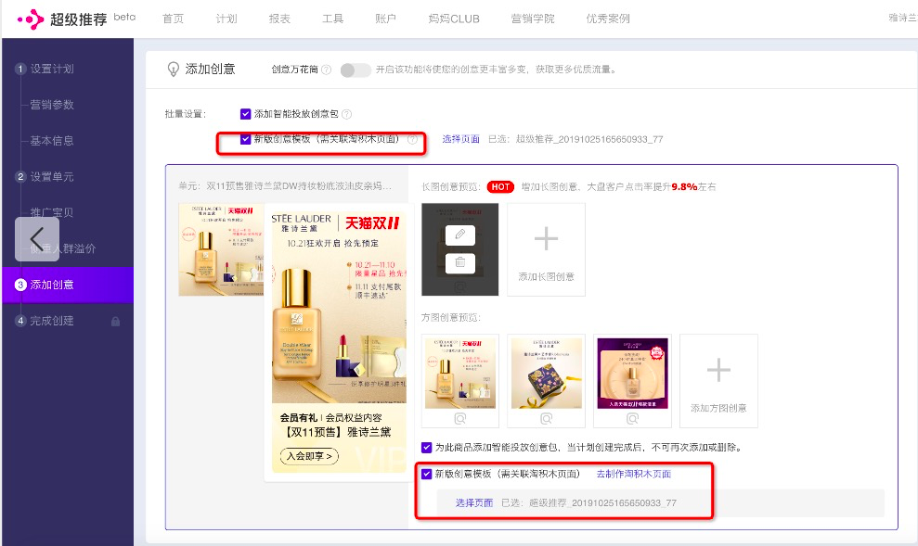
Task: Click the trash delete icon on long image
Action: (x=460, y=262)
